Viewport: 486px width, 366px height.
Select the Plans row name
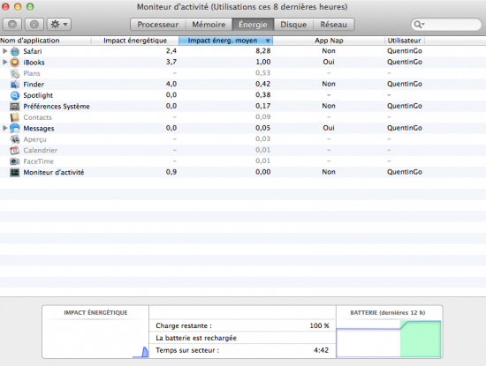click(32, 73)
